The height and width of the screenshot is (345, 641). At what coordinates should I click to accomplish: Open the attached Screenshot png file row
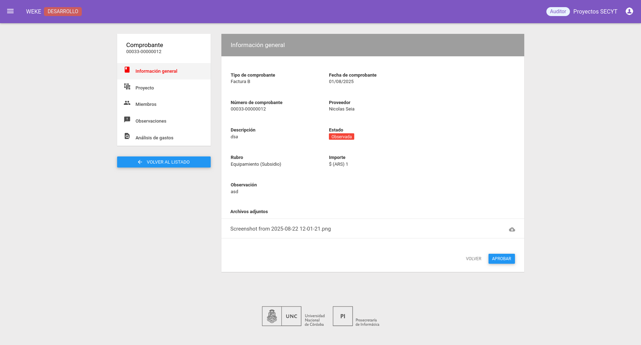pos(280,229)
